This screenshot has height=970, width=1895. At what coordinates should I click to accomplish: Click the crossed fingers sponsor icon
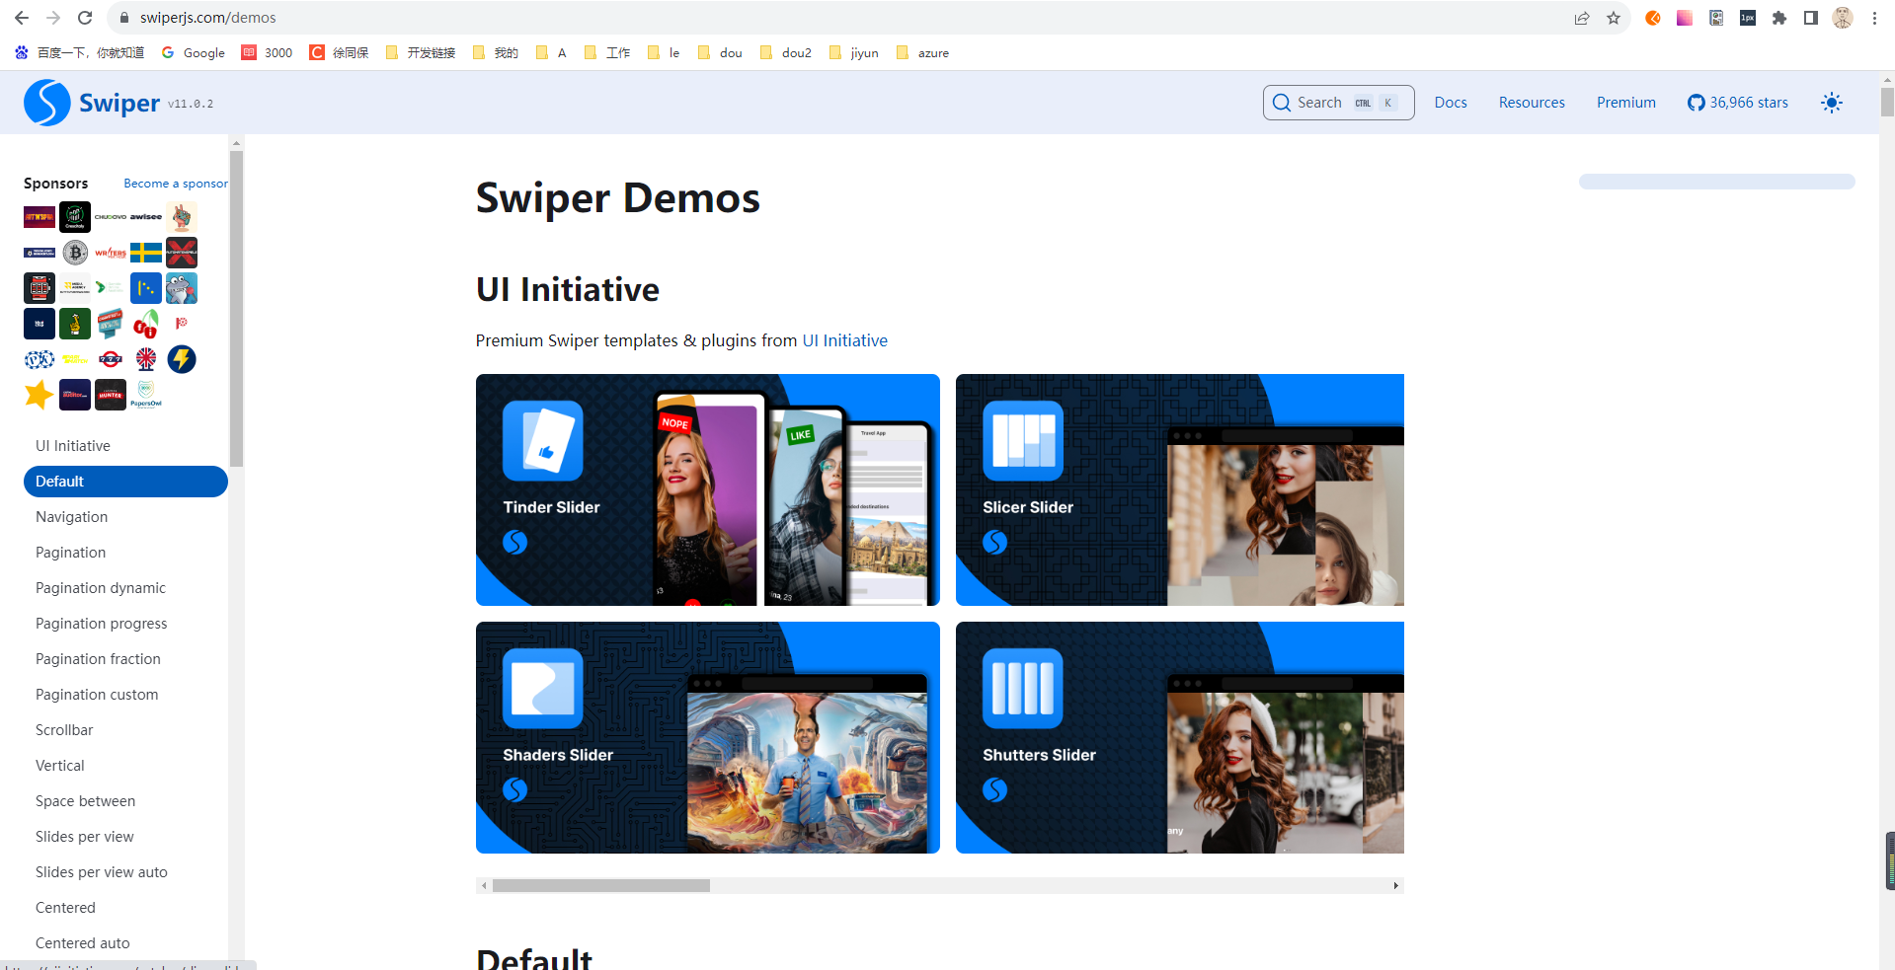(75, 324)
